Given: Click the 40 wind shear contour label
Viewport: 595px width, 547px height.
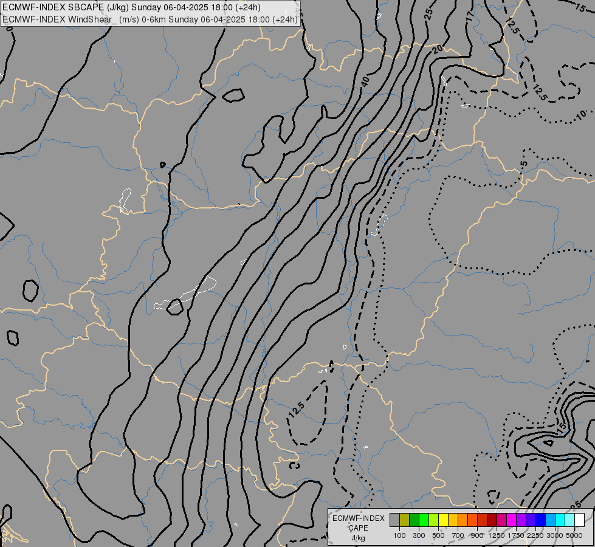Looking at the screenshot, I should tap(365, 81).
